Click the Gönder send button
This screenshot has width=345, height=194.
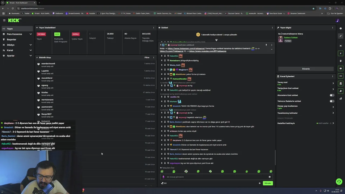coord(268,183)
